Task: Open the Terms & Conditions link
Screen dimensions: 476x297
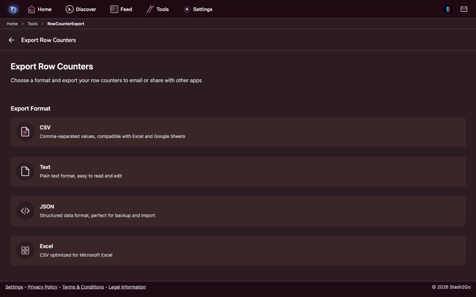Action: click(x=83, y=287)
